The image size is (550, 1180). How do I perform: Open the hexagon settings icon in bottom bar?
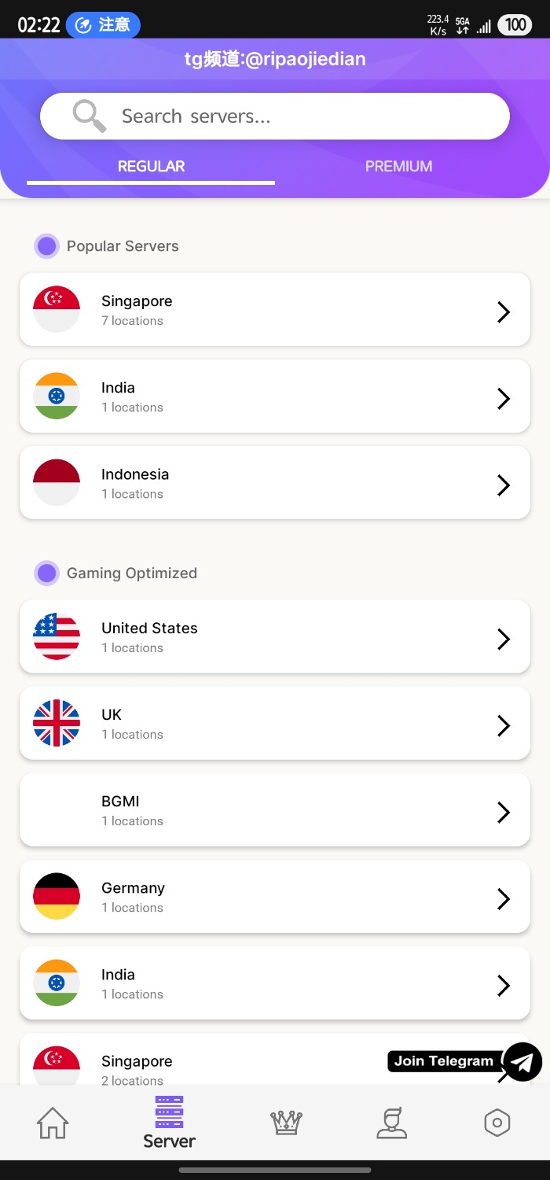(497, 1123)
